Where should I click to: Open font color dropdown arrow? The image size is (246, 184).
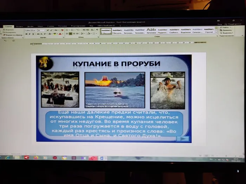point(63,34)
